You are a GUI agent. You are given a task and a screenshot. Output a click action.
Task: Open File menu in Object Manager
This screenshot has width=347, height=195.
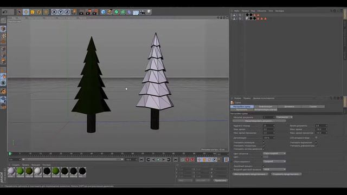point(236,11)
